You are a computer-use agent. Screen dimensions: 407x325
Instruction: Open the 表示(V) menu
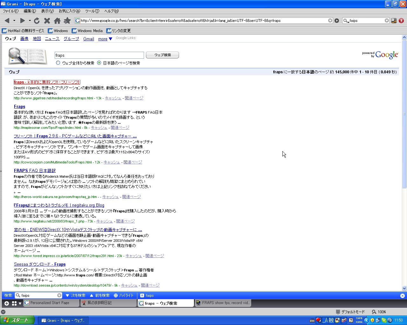coord(47,11)
